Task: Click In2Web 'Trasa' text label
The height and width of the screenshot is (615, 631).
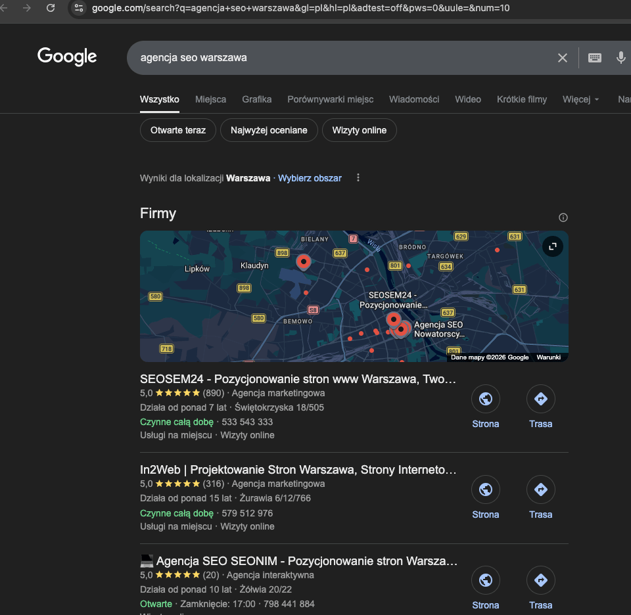Action: point(541,514)
